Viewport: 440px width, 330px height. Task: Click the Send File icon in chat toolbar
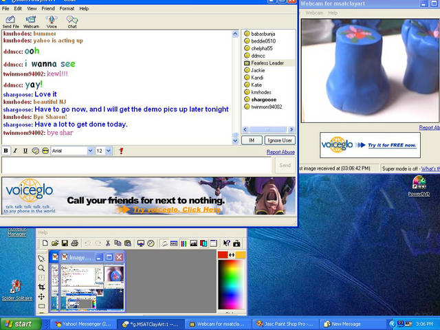click(x=11, y=22)
